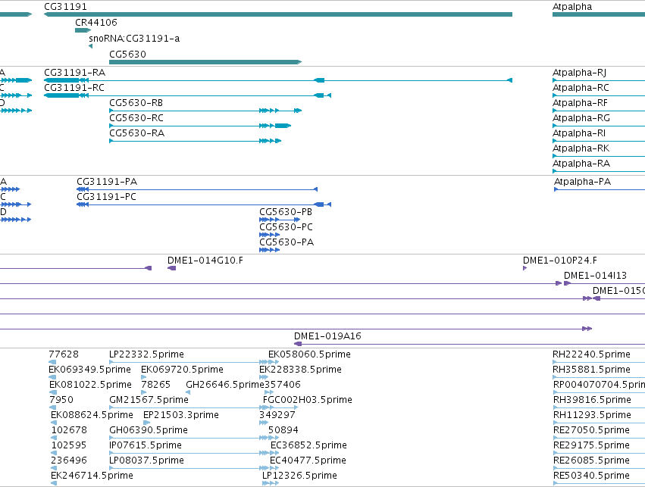The height and width of the screenshot is (487, 645).
Task: Select the RE26085.5prime EST label
Action: coord(591,460)
